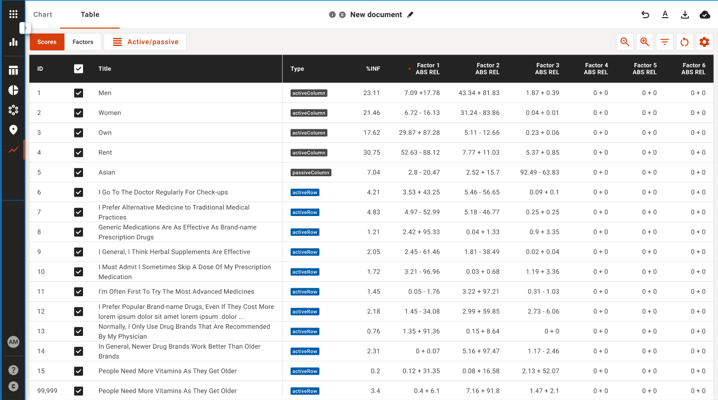The width and height of the screenshot is (718, 400).
Task: Uncheck the checkbox for Men row
Action: (x=79, y=93)
